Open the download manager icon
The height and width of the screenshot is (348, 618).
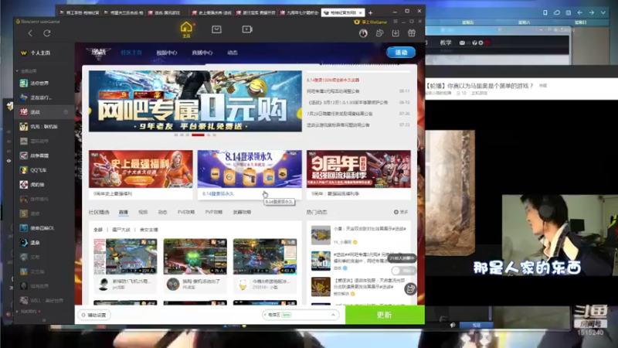click(396, 33)
